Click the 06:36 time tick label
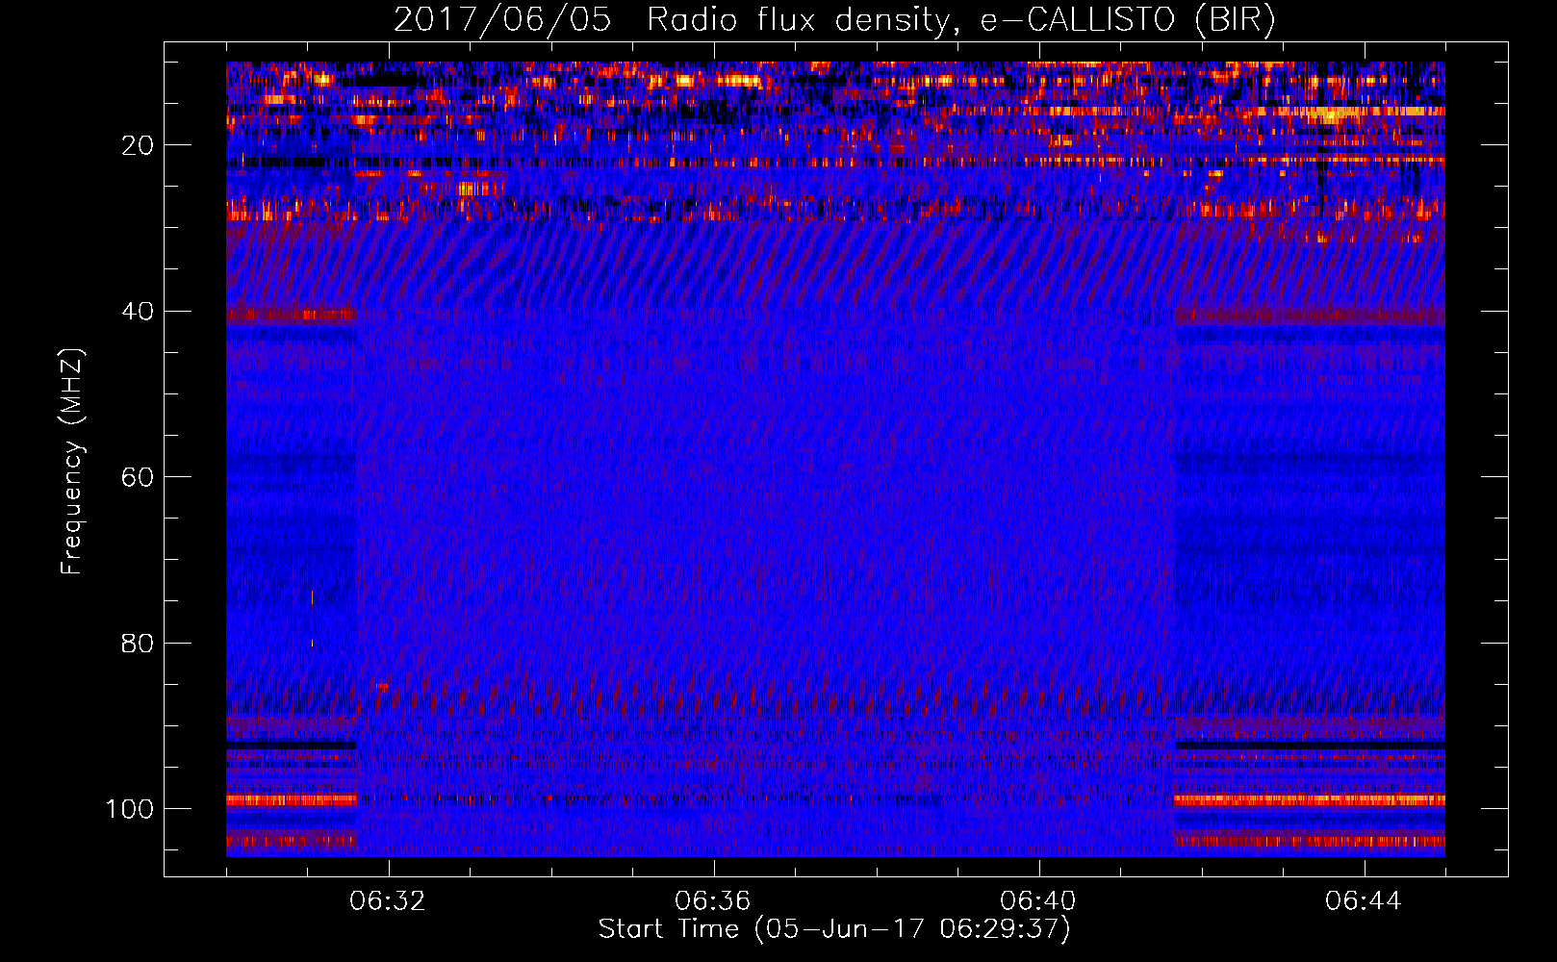The width and height of the screenshot is (1557, 962). click(x=713, y=901)
